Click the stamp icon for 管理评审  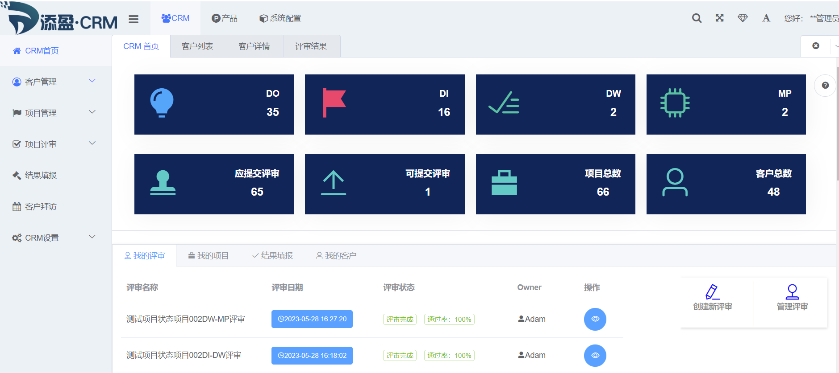[x=792, y=292]
